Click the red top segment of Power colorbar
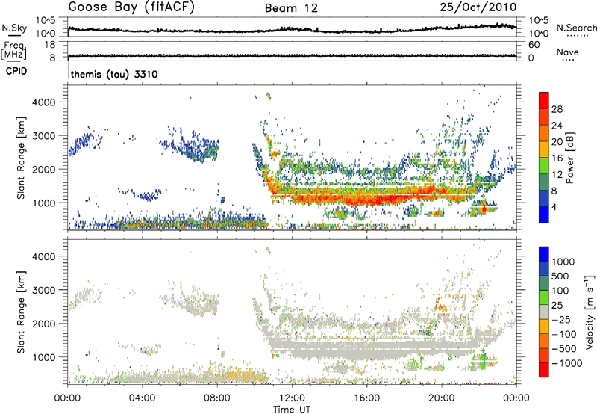Viewport: 597px width, 414px height. pos(544,101)
